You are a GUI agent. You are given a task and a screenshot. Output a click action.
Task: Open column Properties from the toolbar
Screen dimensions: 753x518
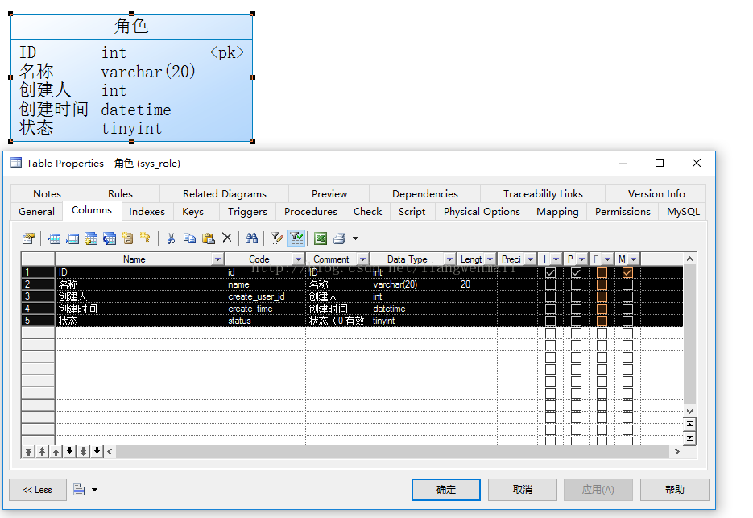(29, 238)
